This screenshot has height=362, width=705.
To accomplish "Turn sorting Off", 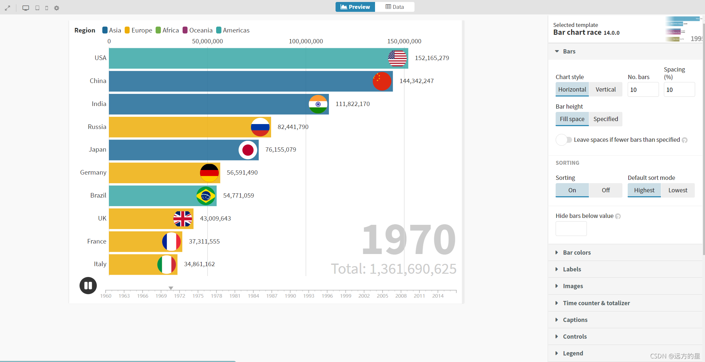I will [x=605, y=190].
